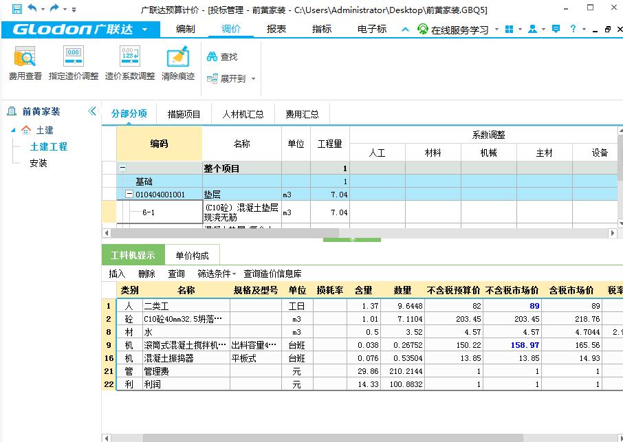623x442 pixels.
Task: Select the 安装 tree item
Action: click(x=38, y=163)
